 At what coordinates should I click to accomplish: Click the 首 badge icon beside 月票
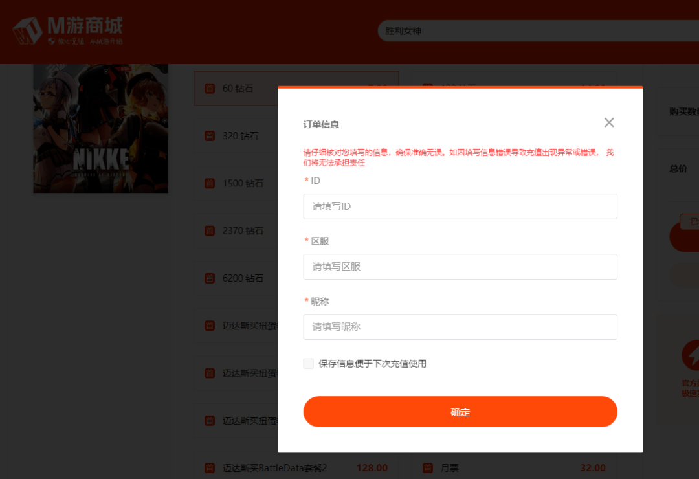427,468
